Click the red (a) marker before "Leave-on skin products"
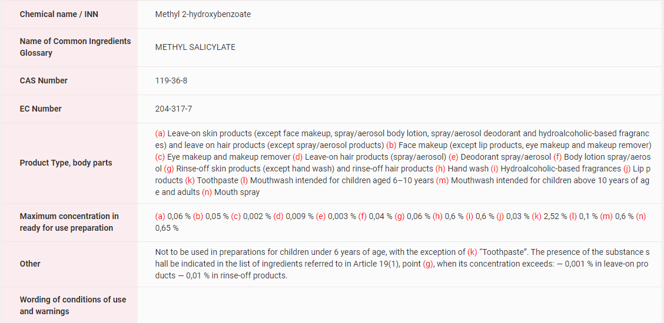 [160, 133]
